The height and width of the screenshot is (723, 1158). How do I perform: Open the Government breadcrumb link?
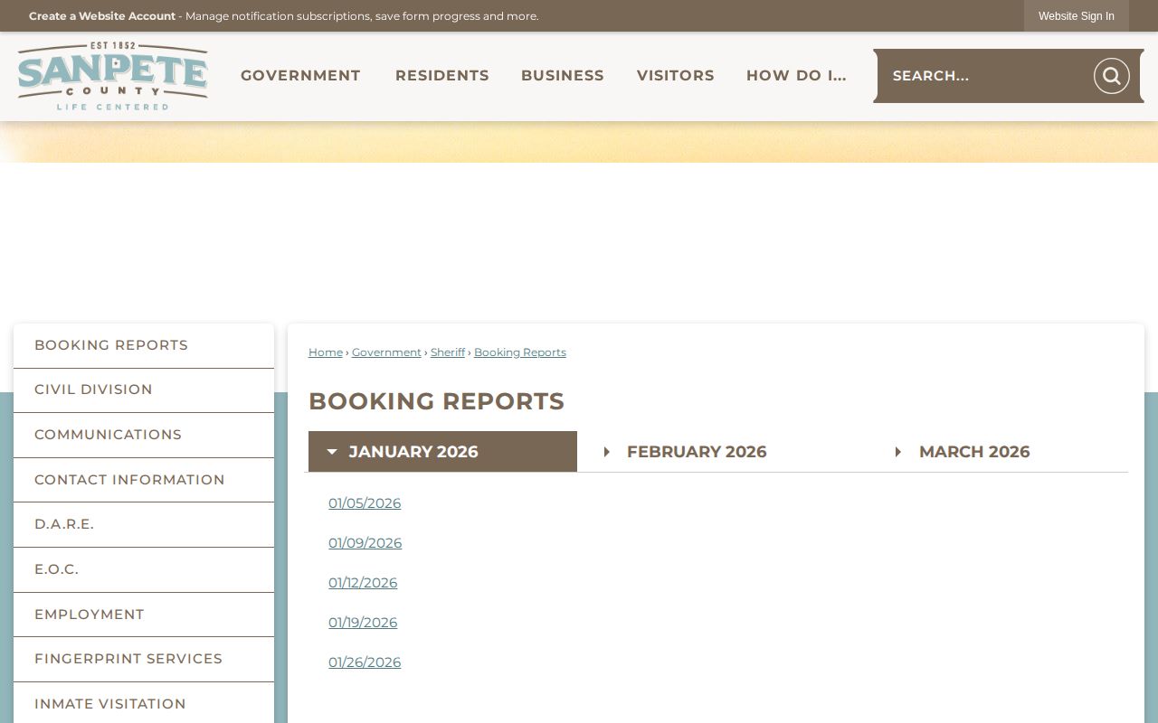(386, 352)
